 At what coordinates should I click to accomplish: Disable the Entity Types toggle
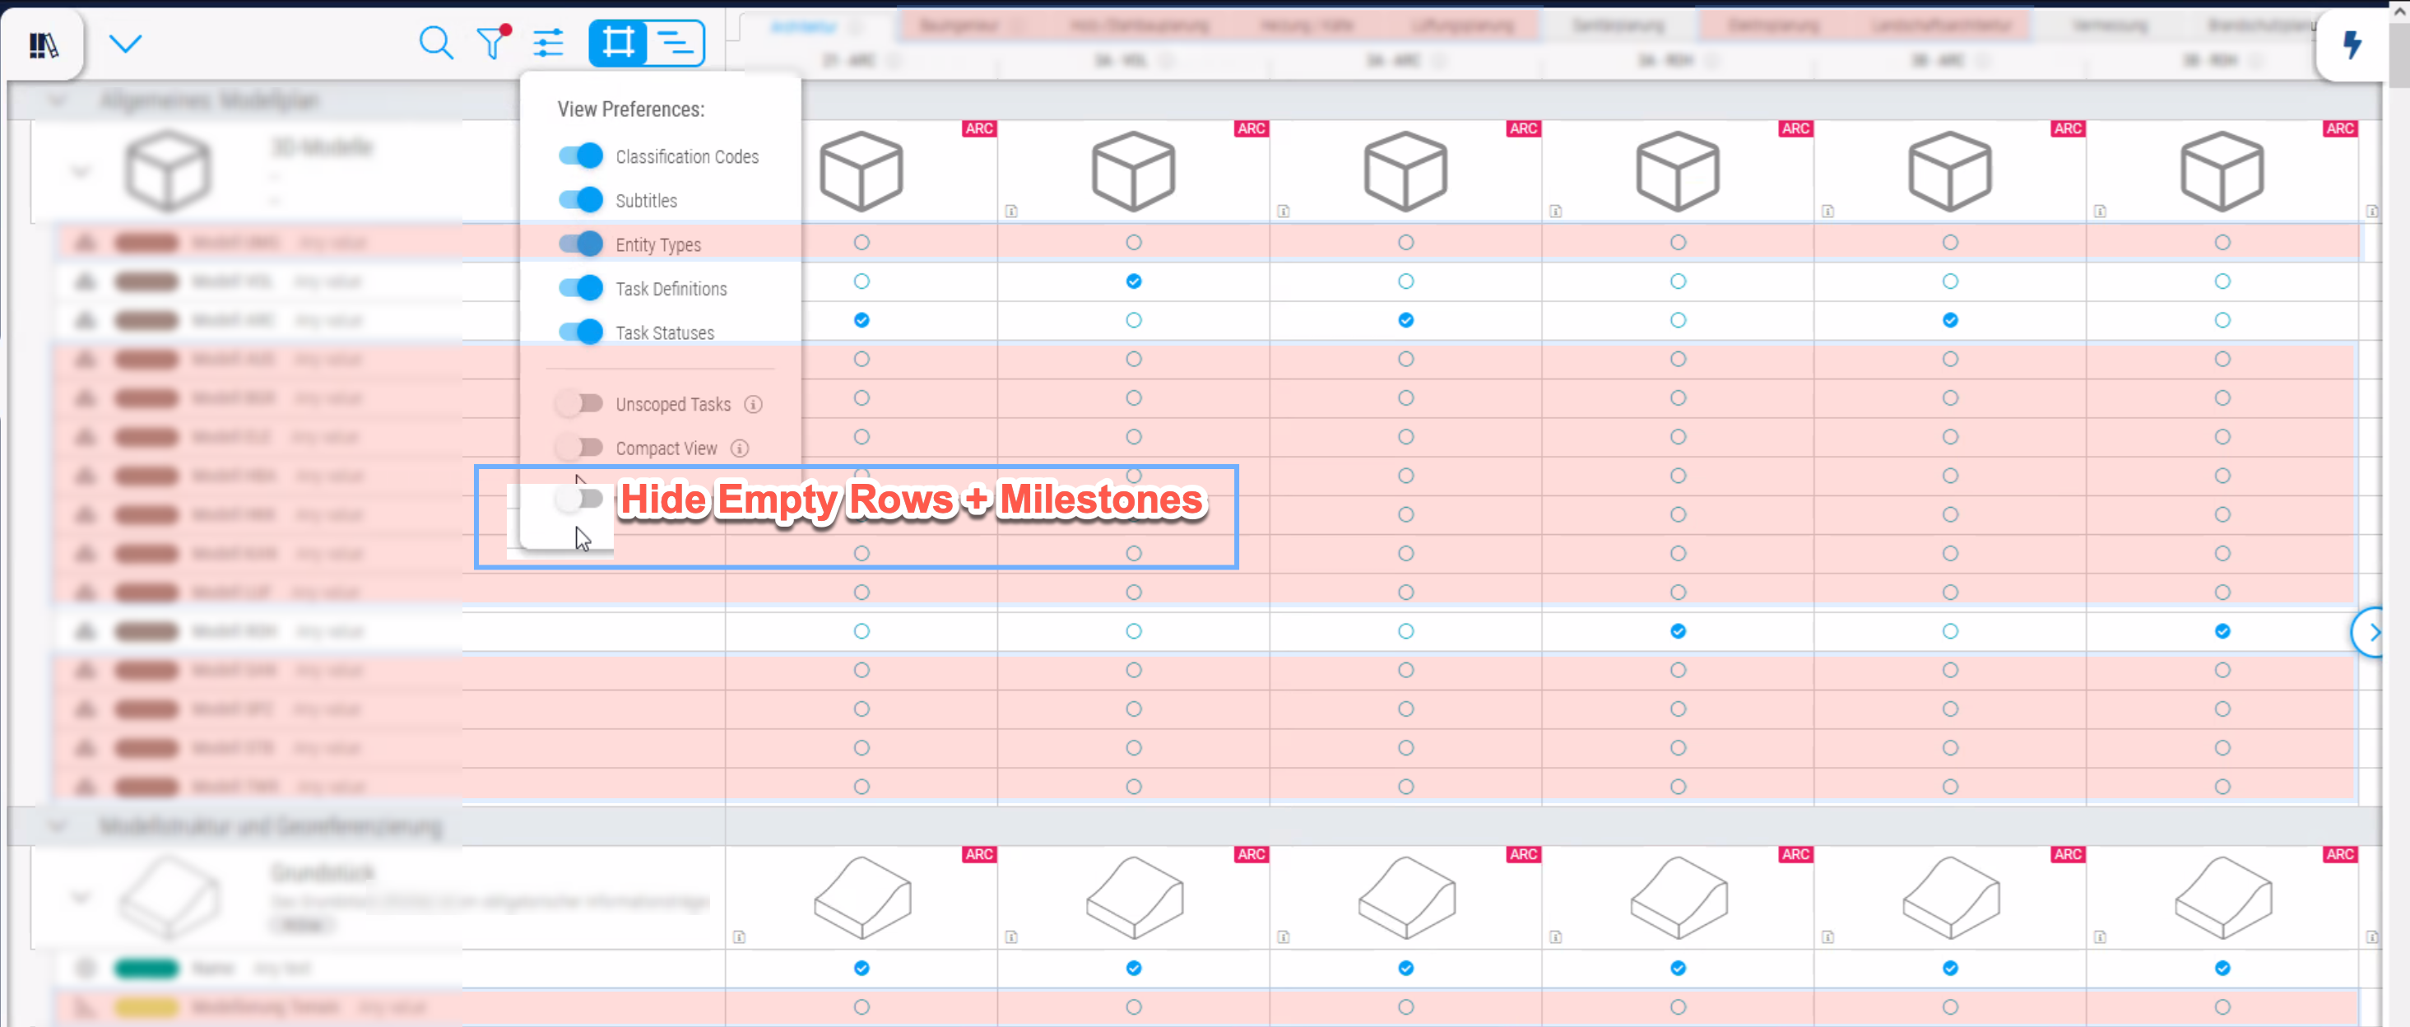pyautogui.click(x=581, y=244)
